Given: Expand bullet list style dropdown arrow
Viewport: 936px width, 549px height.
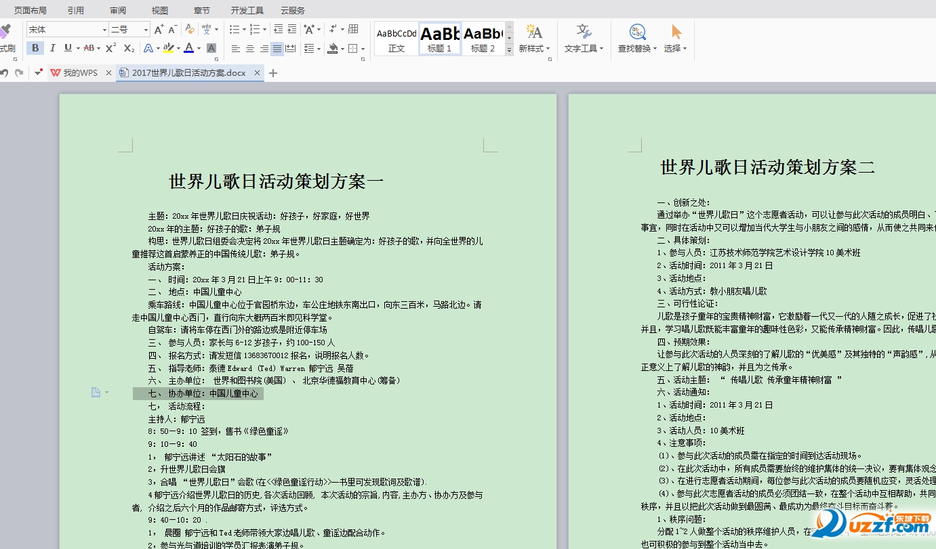Looking at the screenshot, I should (244, 30).
